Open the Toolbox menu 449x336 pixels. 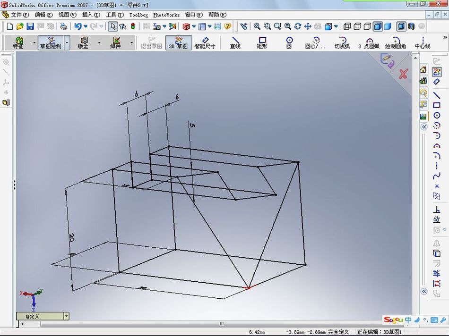138,15
